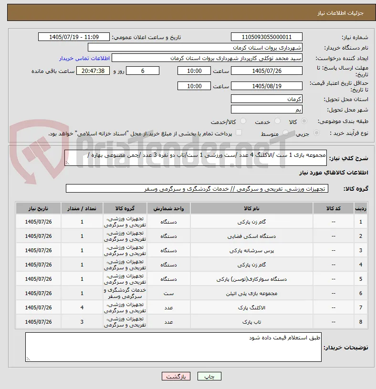Image resolution: width=376 pixels, height=389 pixels.
Task: Select the جزیی purchase type radio
Action: coord(316,133)
